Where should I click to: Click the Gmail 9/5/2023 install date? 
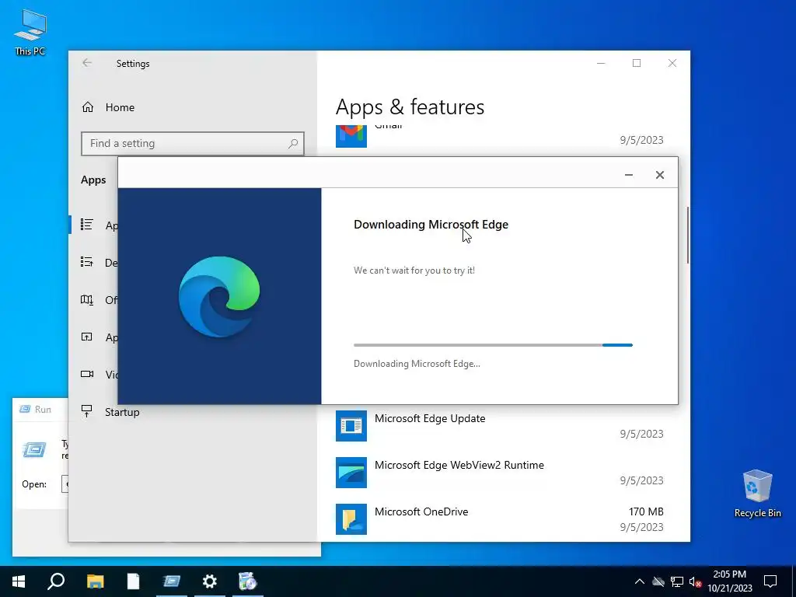click(x=641, y=140)
